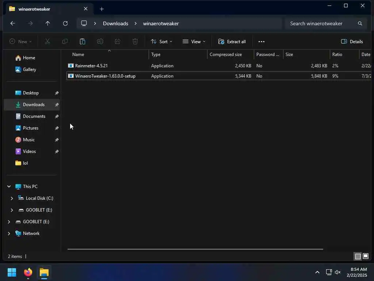Expand chevron after Downloads in breadcrumb

pyautogui.click(x=136, y=23)
